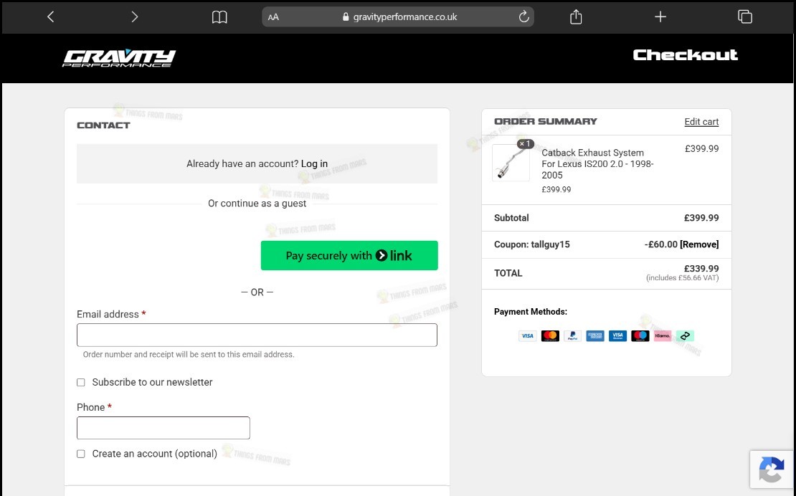
Task: Click the Mastercard payment icon
Action: (550, 335)
